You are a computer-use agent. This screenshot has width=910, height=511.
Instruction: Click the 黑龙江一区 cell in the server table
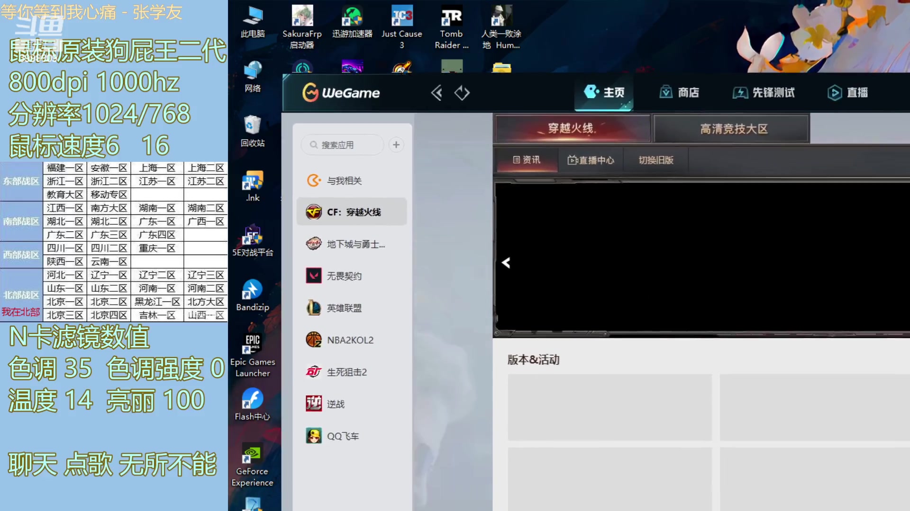157,302
